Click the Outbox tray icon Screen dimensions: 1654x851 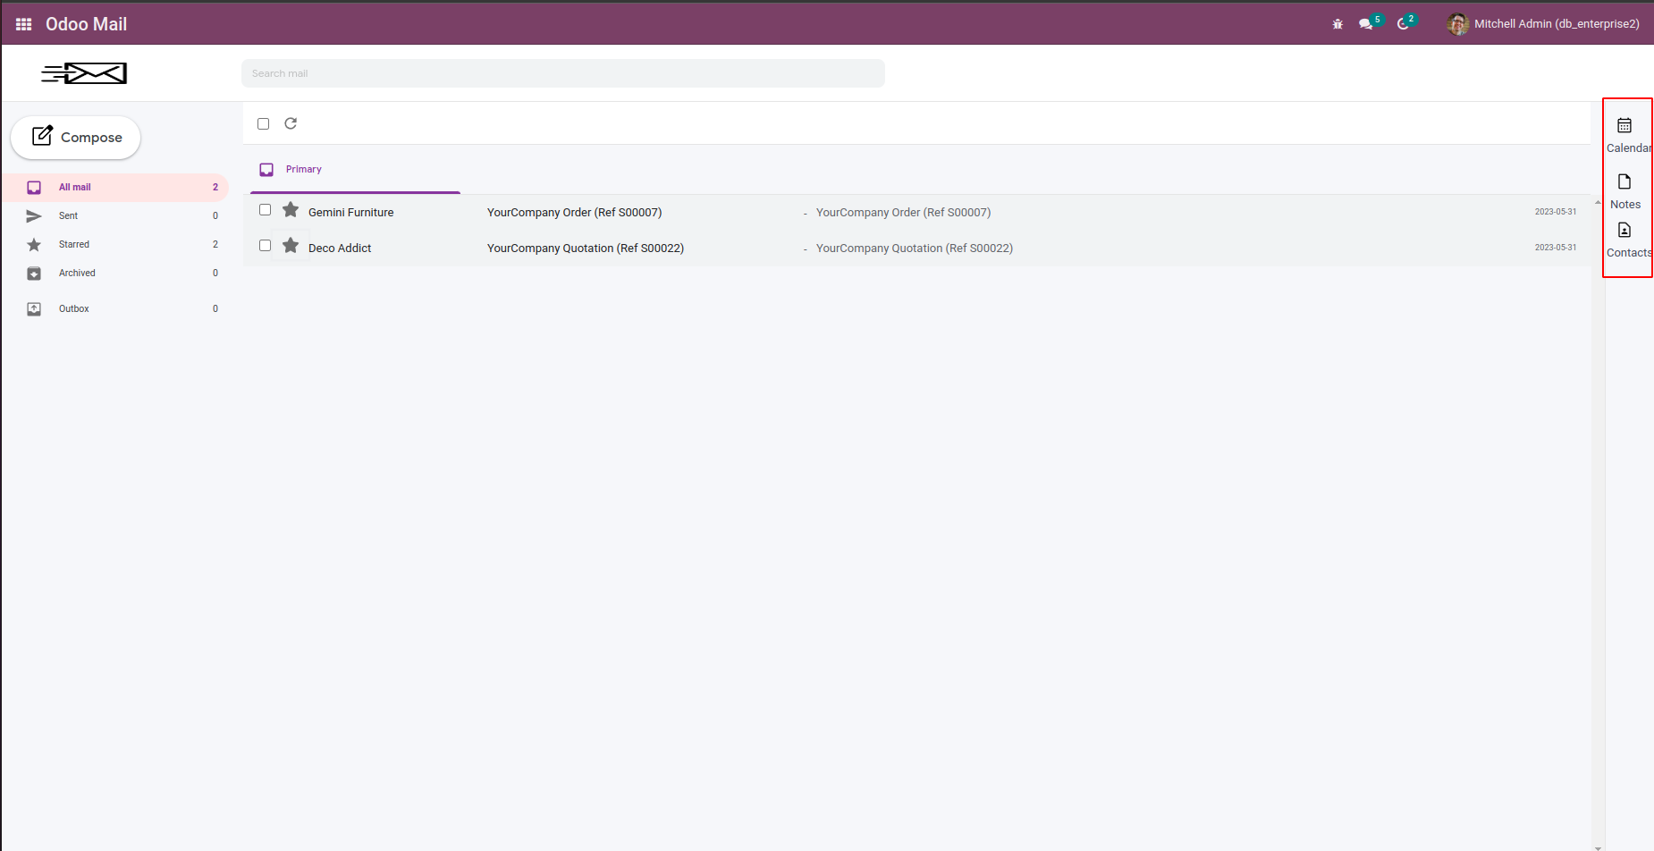[34, 308]
